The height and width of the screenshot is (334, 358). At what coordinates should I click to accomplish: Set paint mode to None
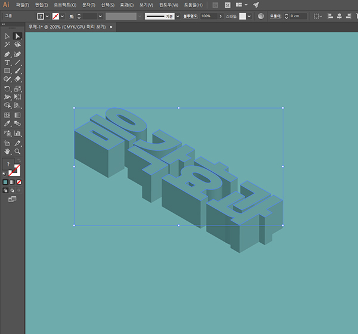coord(19,182)
